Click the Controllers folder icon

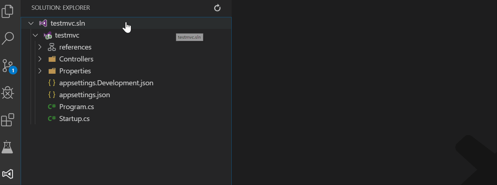(x=52, y=59)
